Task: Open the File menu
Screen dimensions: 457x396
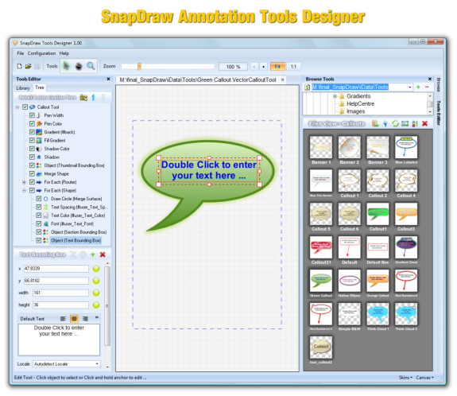Action: click(21, 53)
